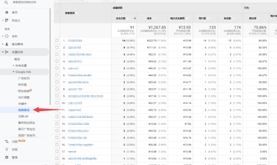Image resolution: width=277 pixels, height=165 pixels.
Task: Sort table by 点击次数 column
Action: click(x=121, y=18)
